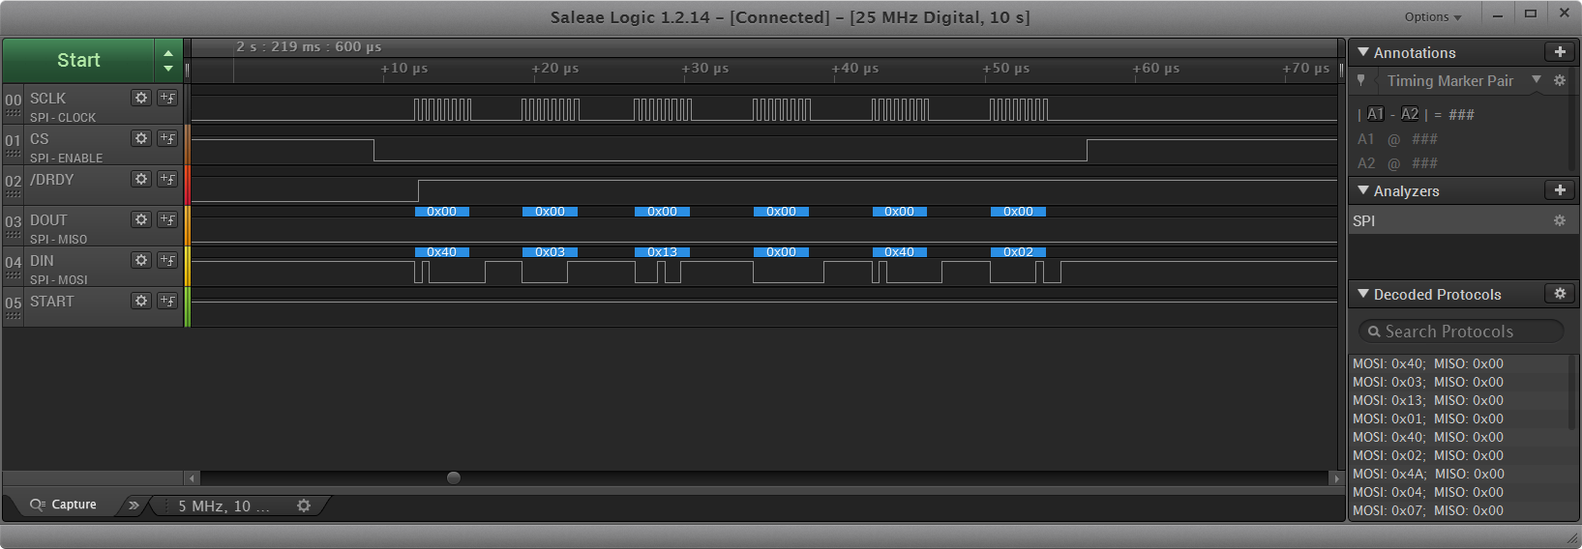Viewport: 1582px width, 549px height.
Task: Select the 0x02 MOSI decoded bubble
Action: coord(1018,251)
